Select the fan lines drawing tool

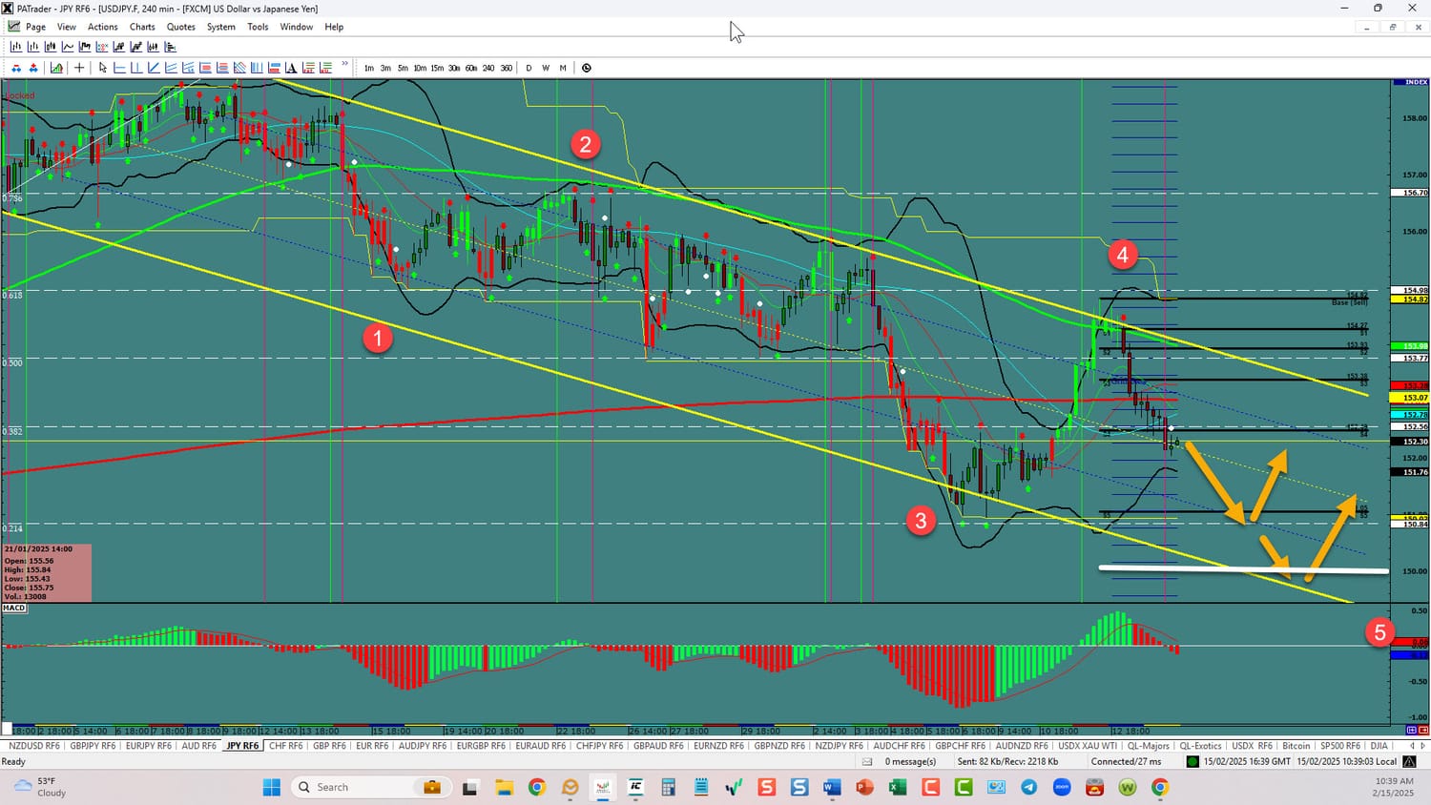point(172,68)
